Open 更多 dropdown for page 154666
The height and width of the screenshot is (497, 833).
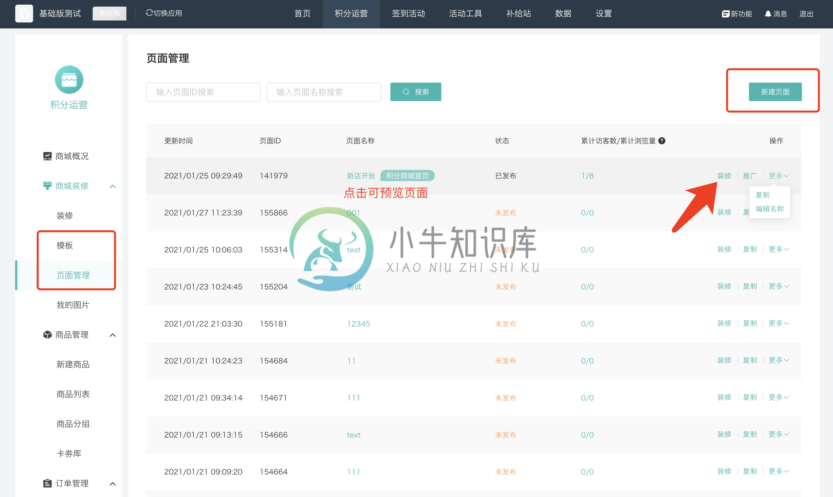tap(778, 434)
